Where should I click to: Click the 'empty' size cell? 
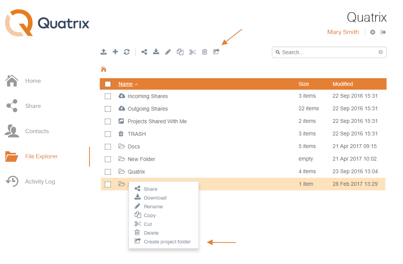[305, 159]
